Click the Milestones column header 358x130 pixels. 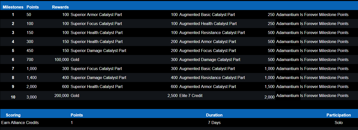[x=13, y=7]
